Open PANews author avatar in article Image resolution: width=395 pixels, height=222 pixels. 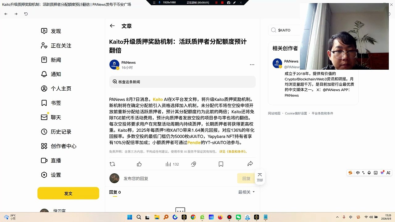click(114, 65)
